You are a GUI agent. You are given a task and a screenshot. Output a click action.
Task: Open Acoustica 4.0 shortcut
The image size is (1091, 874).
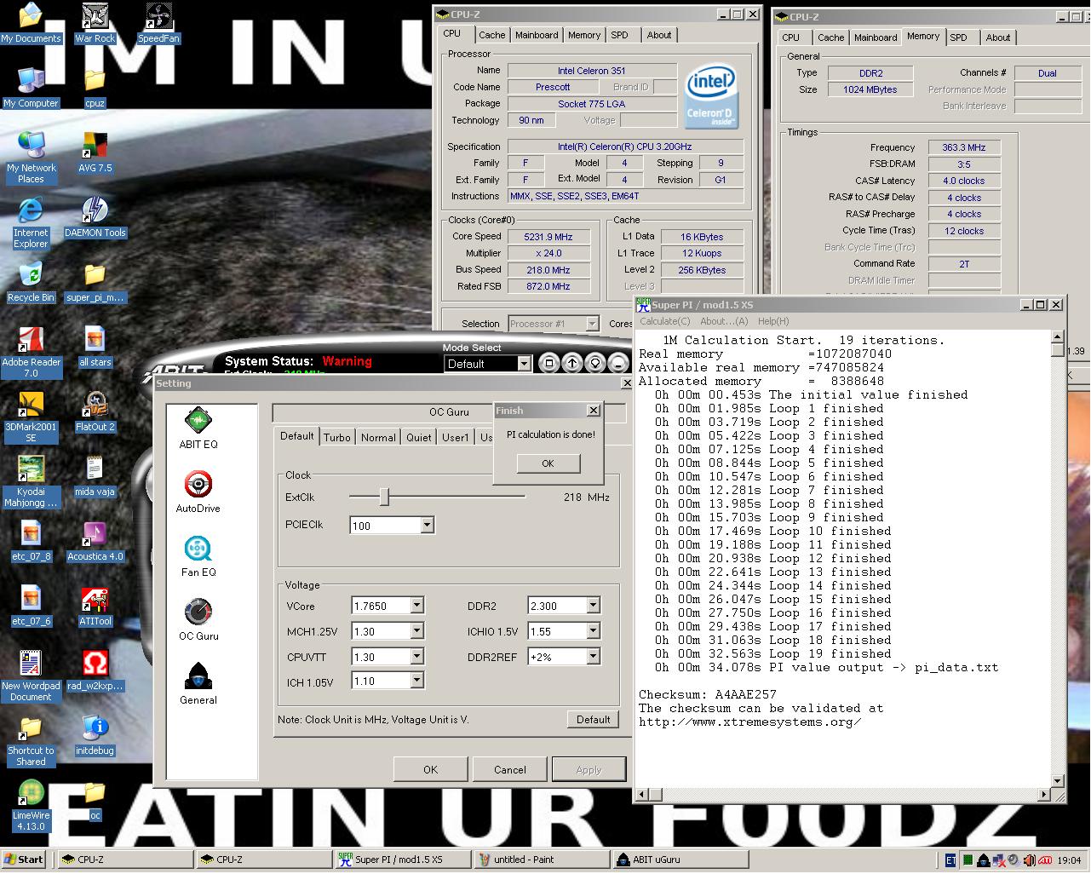(95, 542)
